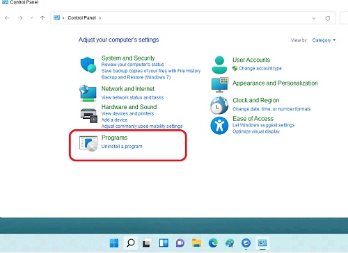Open the Windows Start button

(x=114, y=243)
